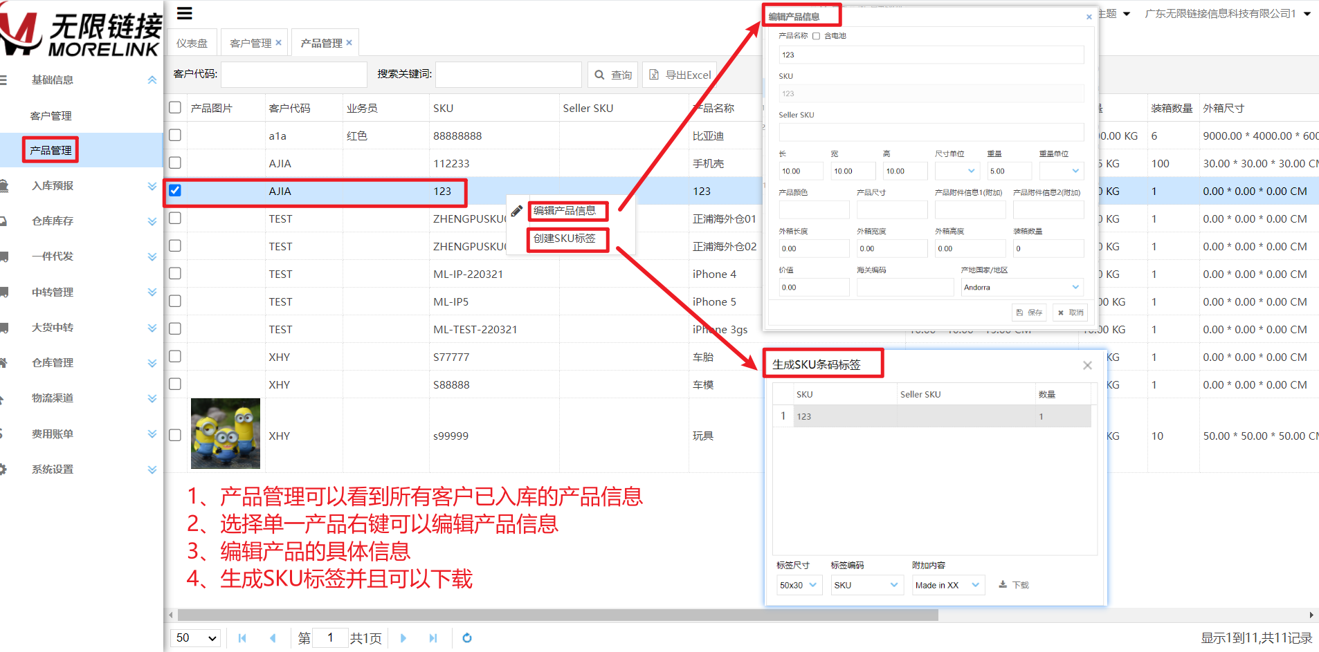Expand the 仓库库存 sidebar section
Image resolution: width=1319 pixels, height=652 pixels.
(x=152, y=221)
